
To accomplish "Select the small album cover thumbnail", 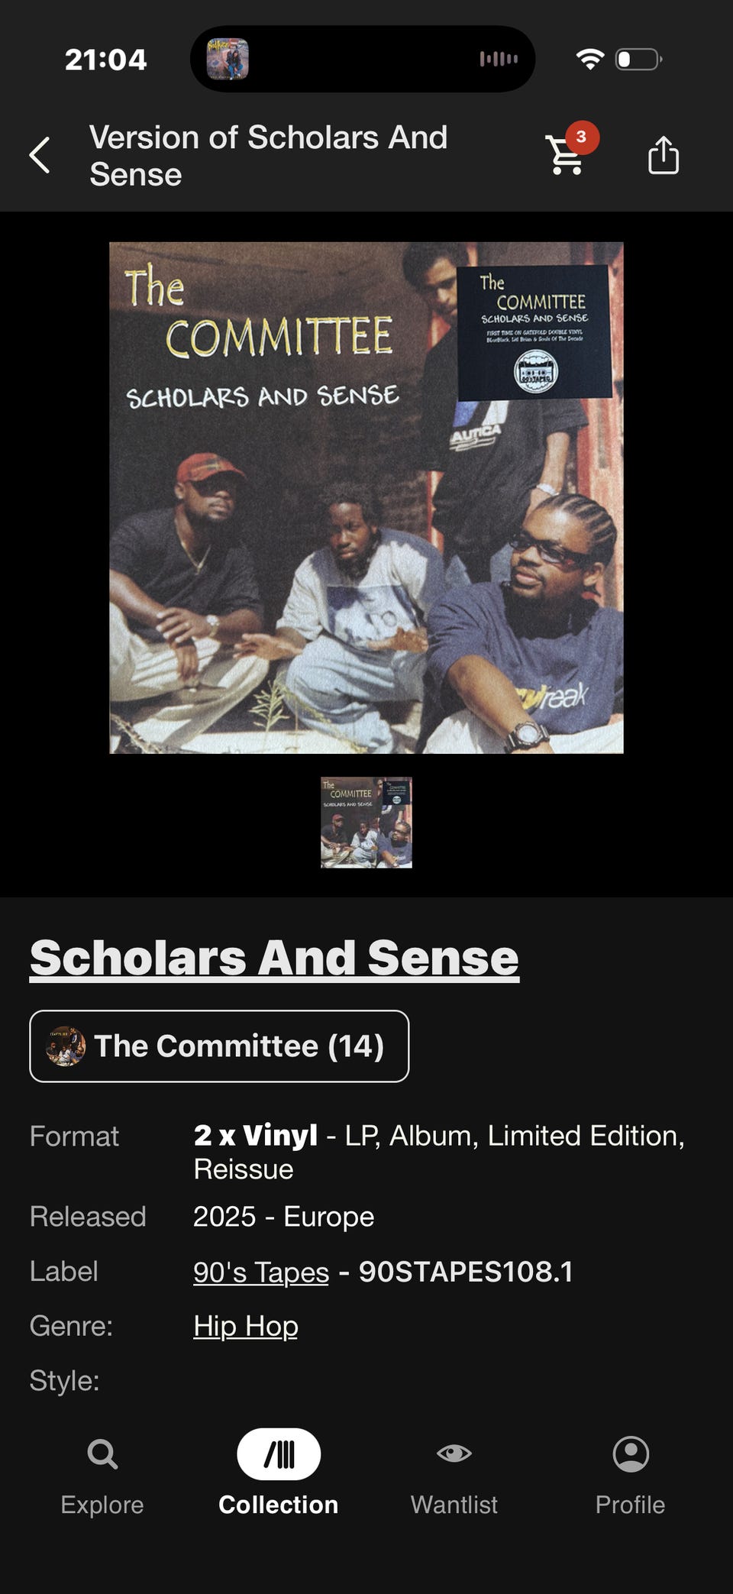I will 366,823.
